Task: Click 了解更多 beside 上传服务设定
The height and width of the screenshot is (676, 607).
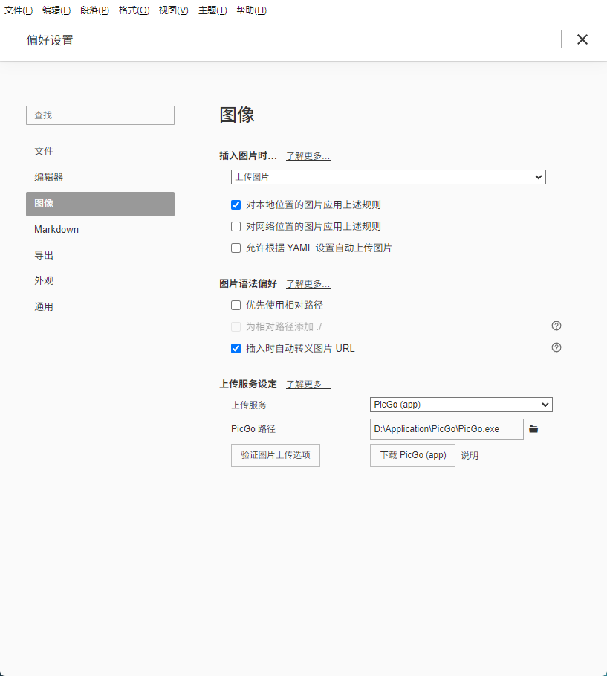Action: pos(308,384)
